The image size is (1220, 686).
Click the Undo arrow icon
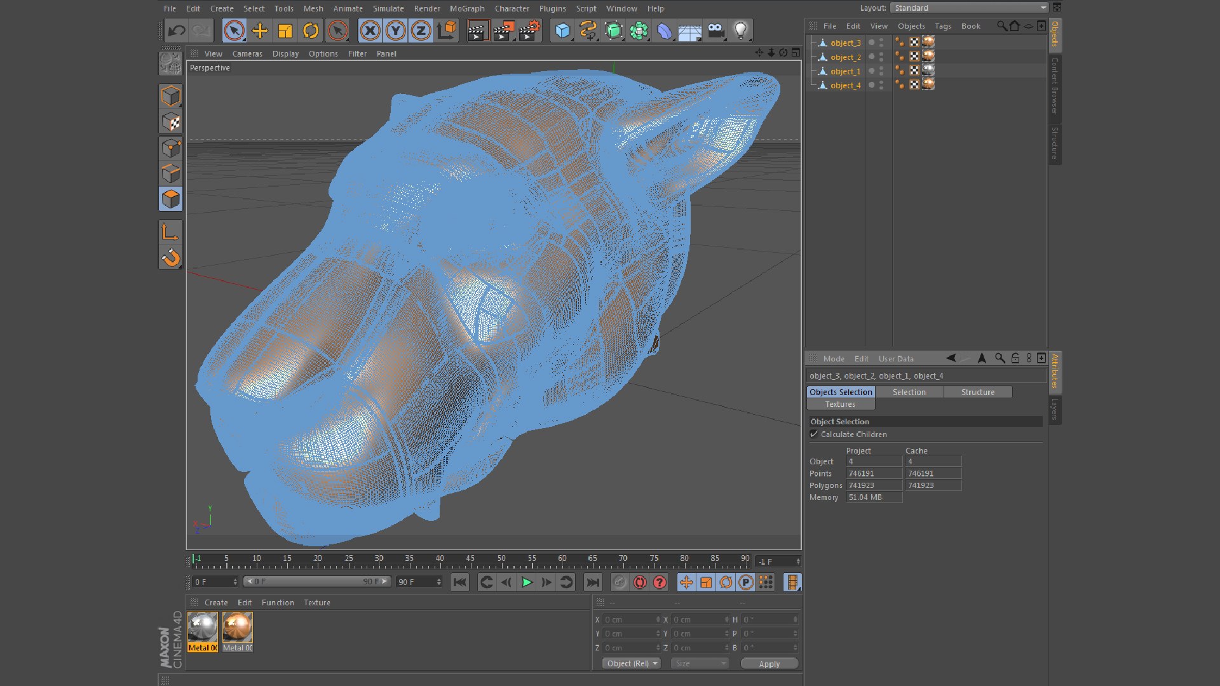[177, 30]
